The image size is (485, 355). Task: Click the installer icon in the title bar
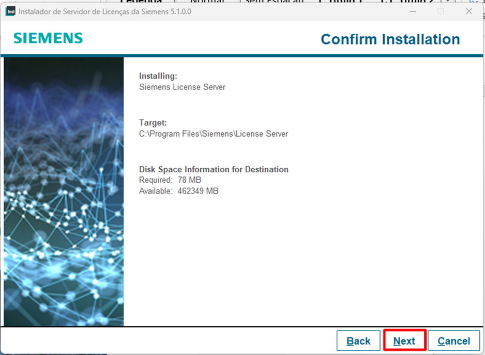click(10, 11)
